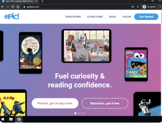Open the EDUCATORS menu item
The width and height of the screenshot is (162, 123).
click(x=73, y=17)
